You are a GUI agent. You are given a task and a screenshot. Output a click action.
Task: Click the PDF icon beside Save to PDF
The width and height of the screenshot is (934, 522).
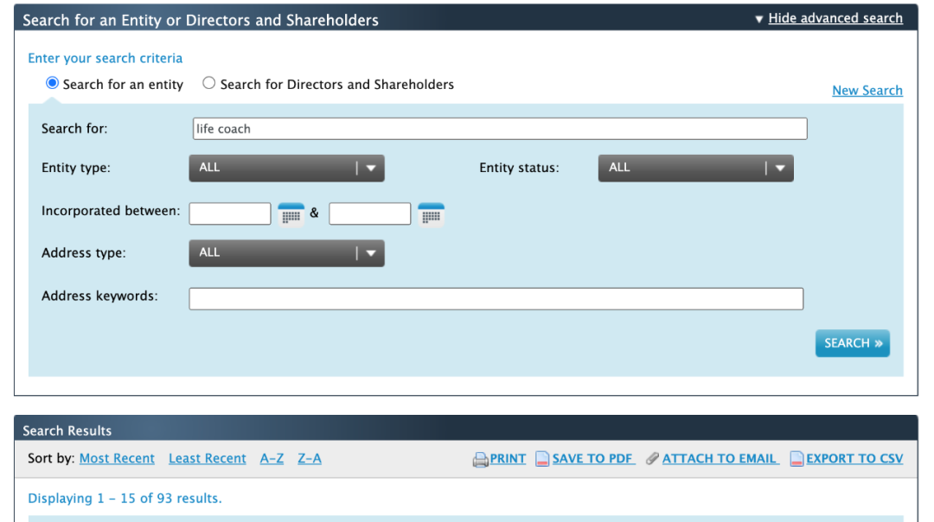(542, 459)
